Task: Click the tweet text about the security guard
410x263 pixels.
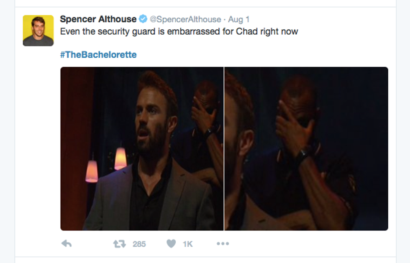Action: 179,32
